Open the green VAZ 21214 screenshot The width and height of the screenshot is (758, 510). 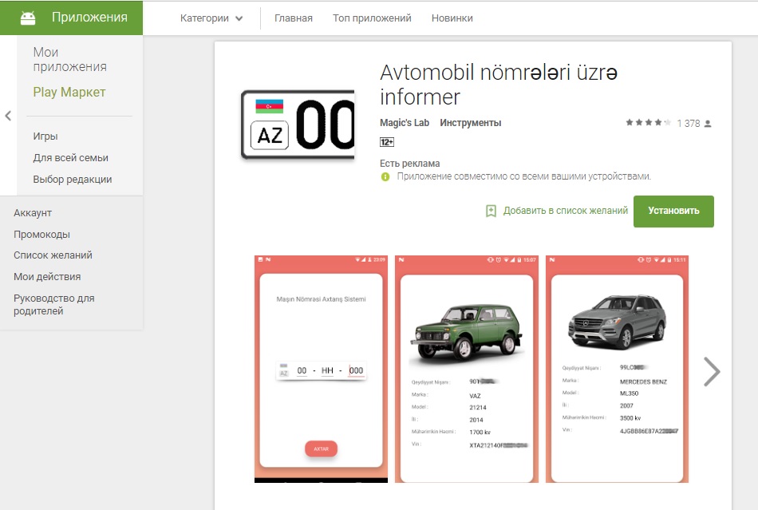click(x=467, y=369)
